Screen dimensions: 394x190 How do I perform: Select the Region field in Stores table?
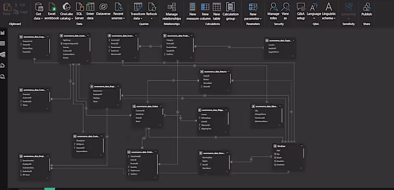pyautogui.click(x=205, y=161)
